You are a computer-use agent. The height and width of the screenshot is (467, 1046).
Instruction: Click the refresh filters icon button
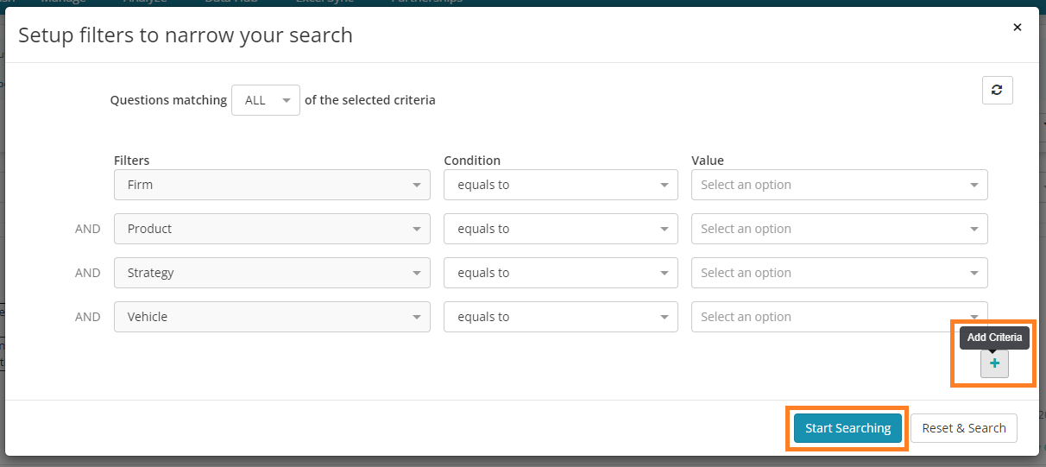(x=997, y=90)
